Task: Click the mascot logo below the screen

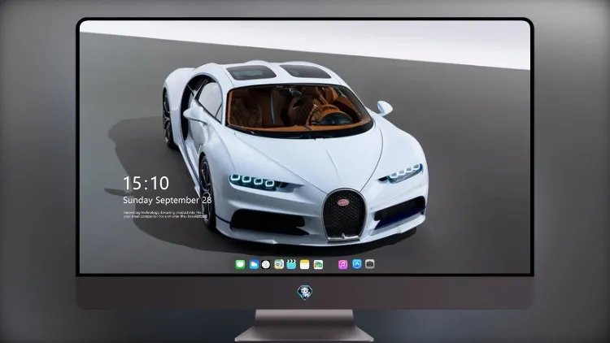Action: click(305, 293)
